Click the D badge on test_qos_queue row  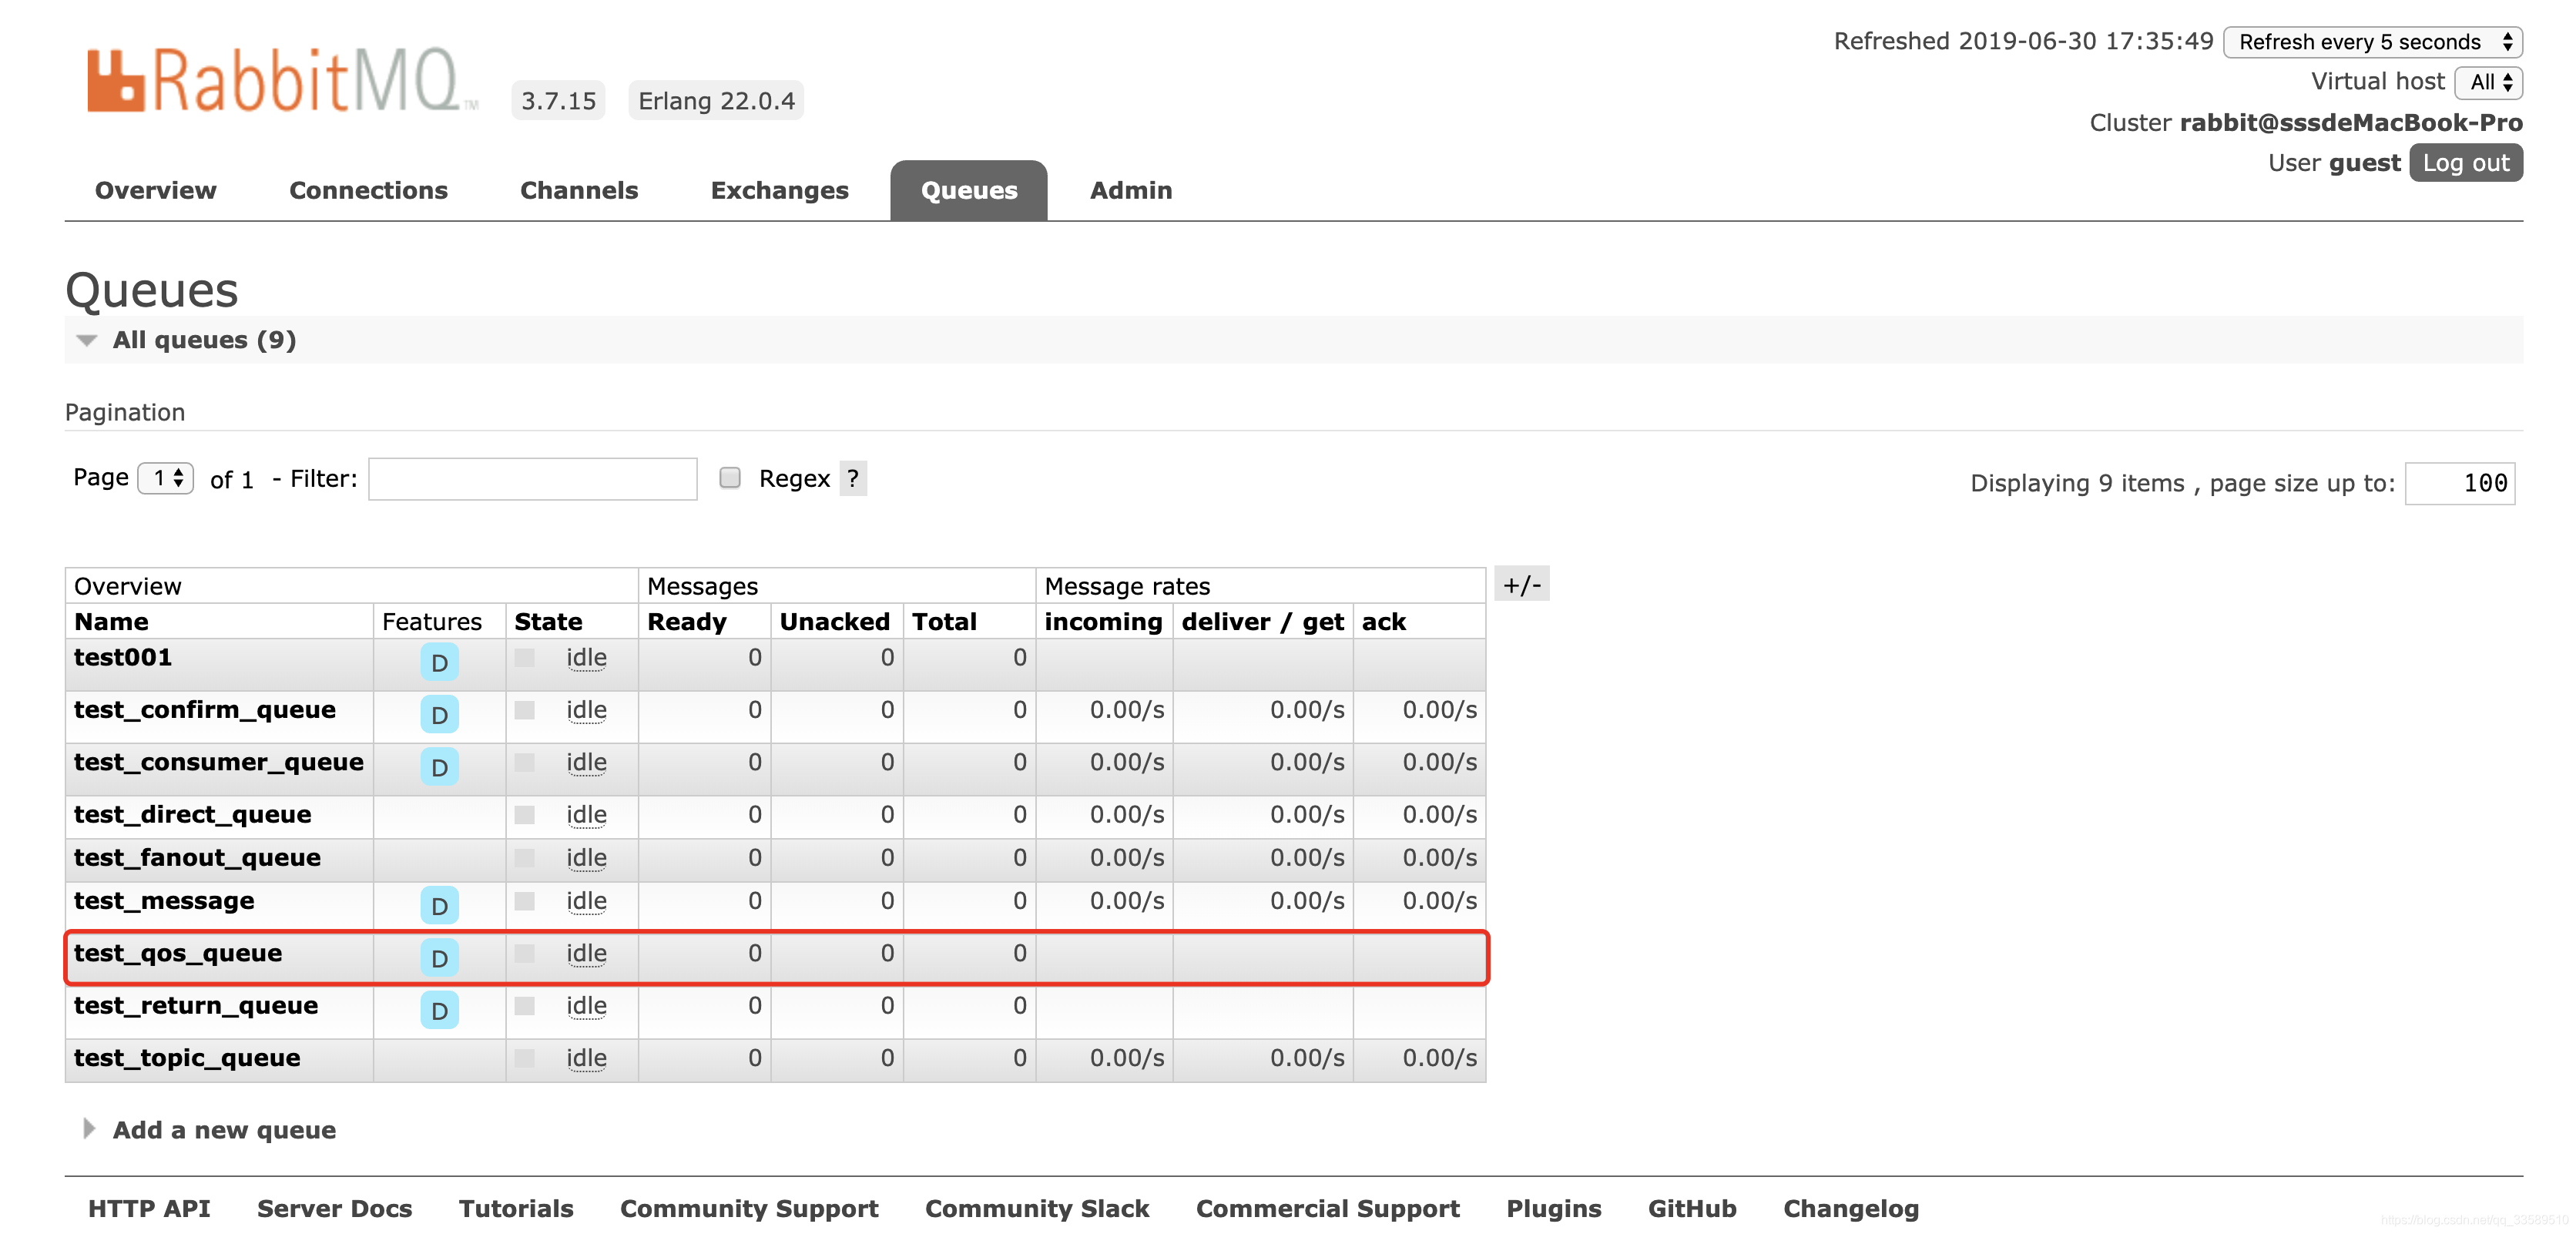pyautogui.click(x=439, y=958)
